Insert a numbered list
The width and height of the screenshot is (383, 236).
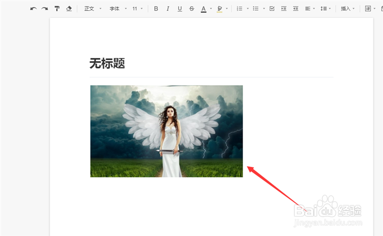pyautogui.click(x=240, y=9)
